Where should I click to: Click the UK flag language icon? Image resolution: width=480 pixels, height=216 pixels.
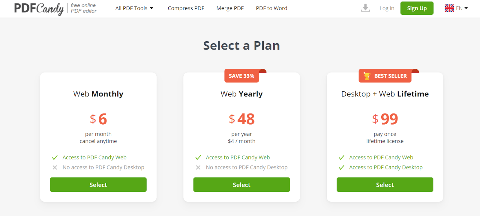click(449, 8)
